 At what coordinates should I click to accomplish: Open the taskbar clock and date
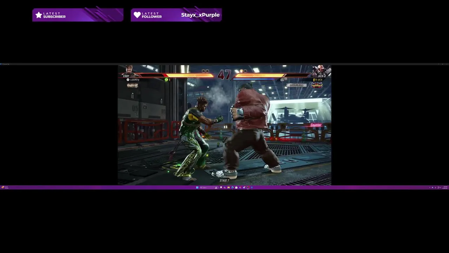(x=445, y=188)
